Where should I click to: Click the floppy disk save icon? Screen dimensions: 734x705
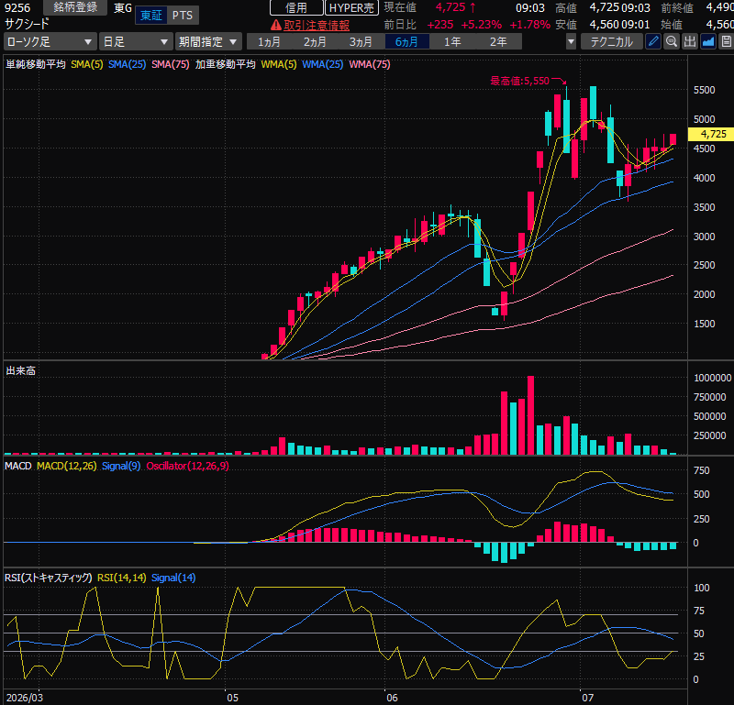point(726,41)
